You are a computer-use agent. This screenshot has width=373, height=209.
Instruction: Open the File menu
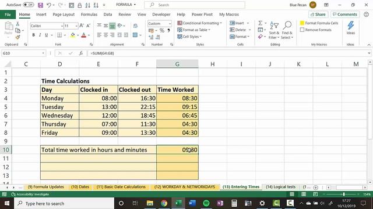8,15
